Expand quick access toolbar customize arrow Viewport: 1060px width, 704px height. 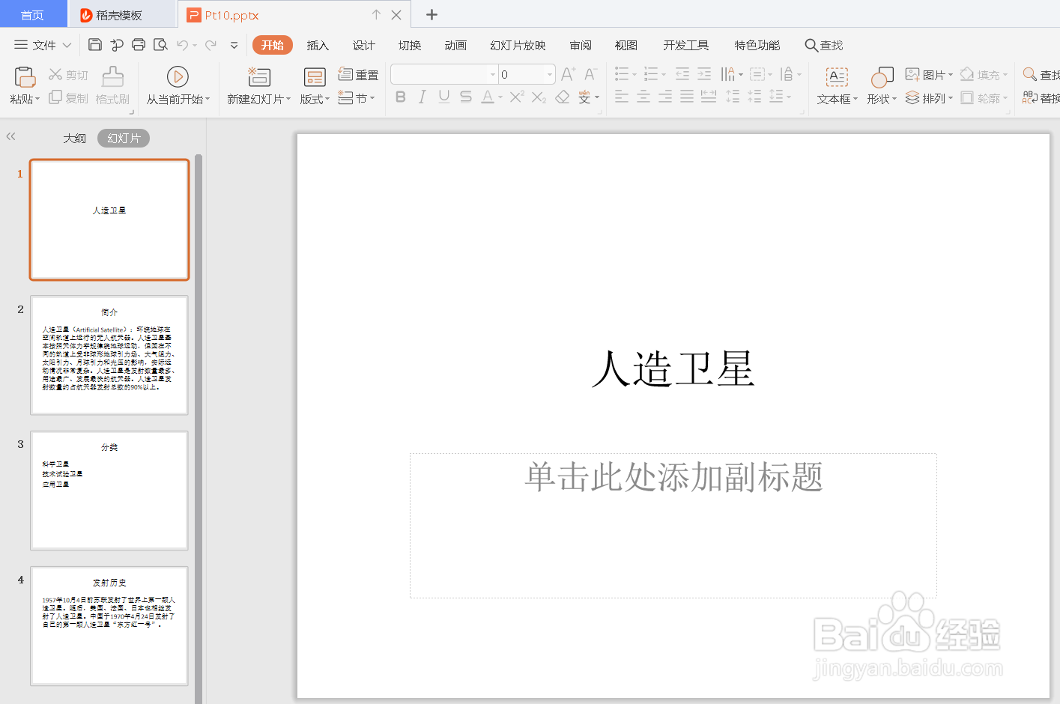[234, 45]
